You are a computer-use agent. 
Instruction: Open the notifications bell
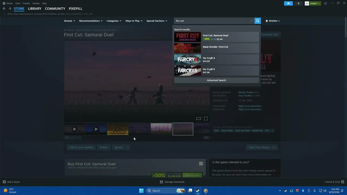point(298,3)
